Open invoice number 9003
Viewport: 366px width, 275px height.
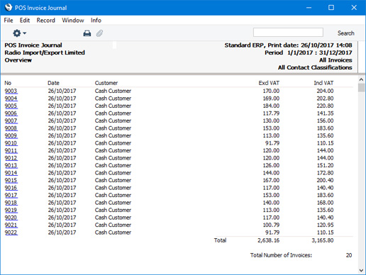pyautogui.click(x=11, y=91)
